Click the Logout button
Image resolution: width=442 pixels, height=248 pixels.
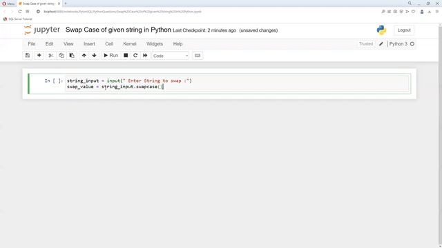[404, 30]
